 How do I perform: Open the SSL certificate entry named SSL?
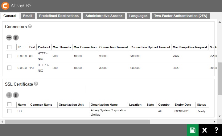[20, 111]
